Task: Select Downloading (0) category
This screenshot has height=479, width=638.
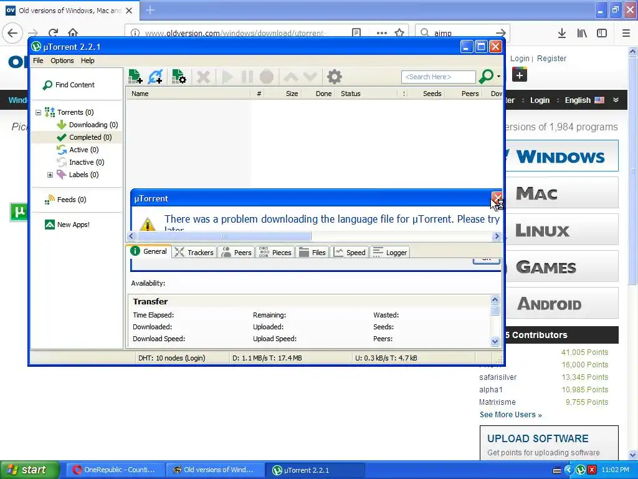Action: [x=87, y=125]
